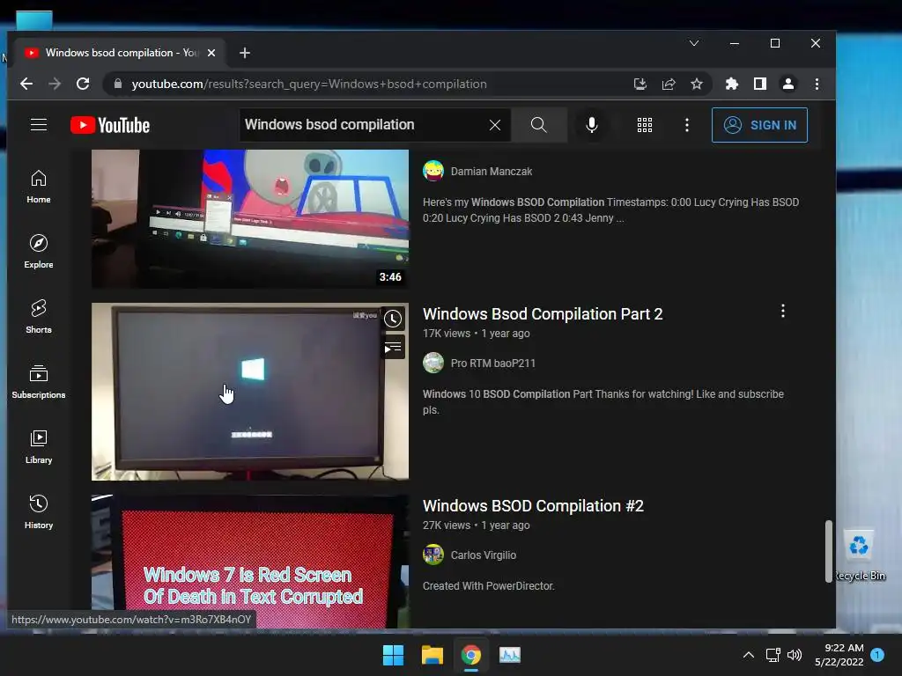This screenshot has height=676, width=902.
Task: Open title Windows BSOD Compilation #2
Action: [x=533, y=506]
